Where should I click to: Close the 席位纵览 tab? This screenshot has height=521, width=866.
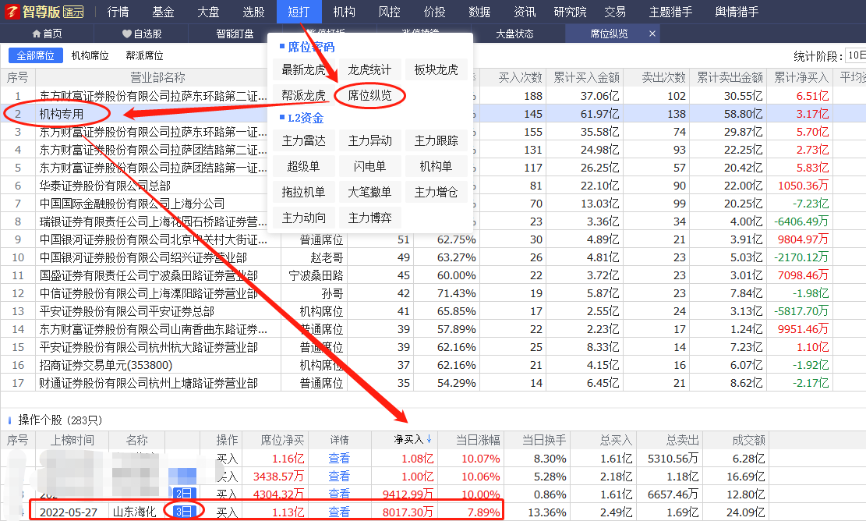pyautogui.click(x=652, y=34)
